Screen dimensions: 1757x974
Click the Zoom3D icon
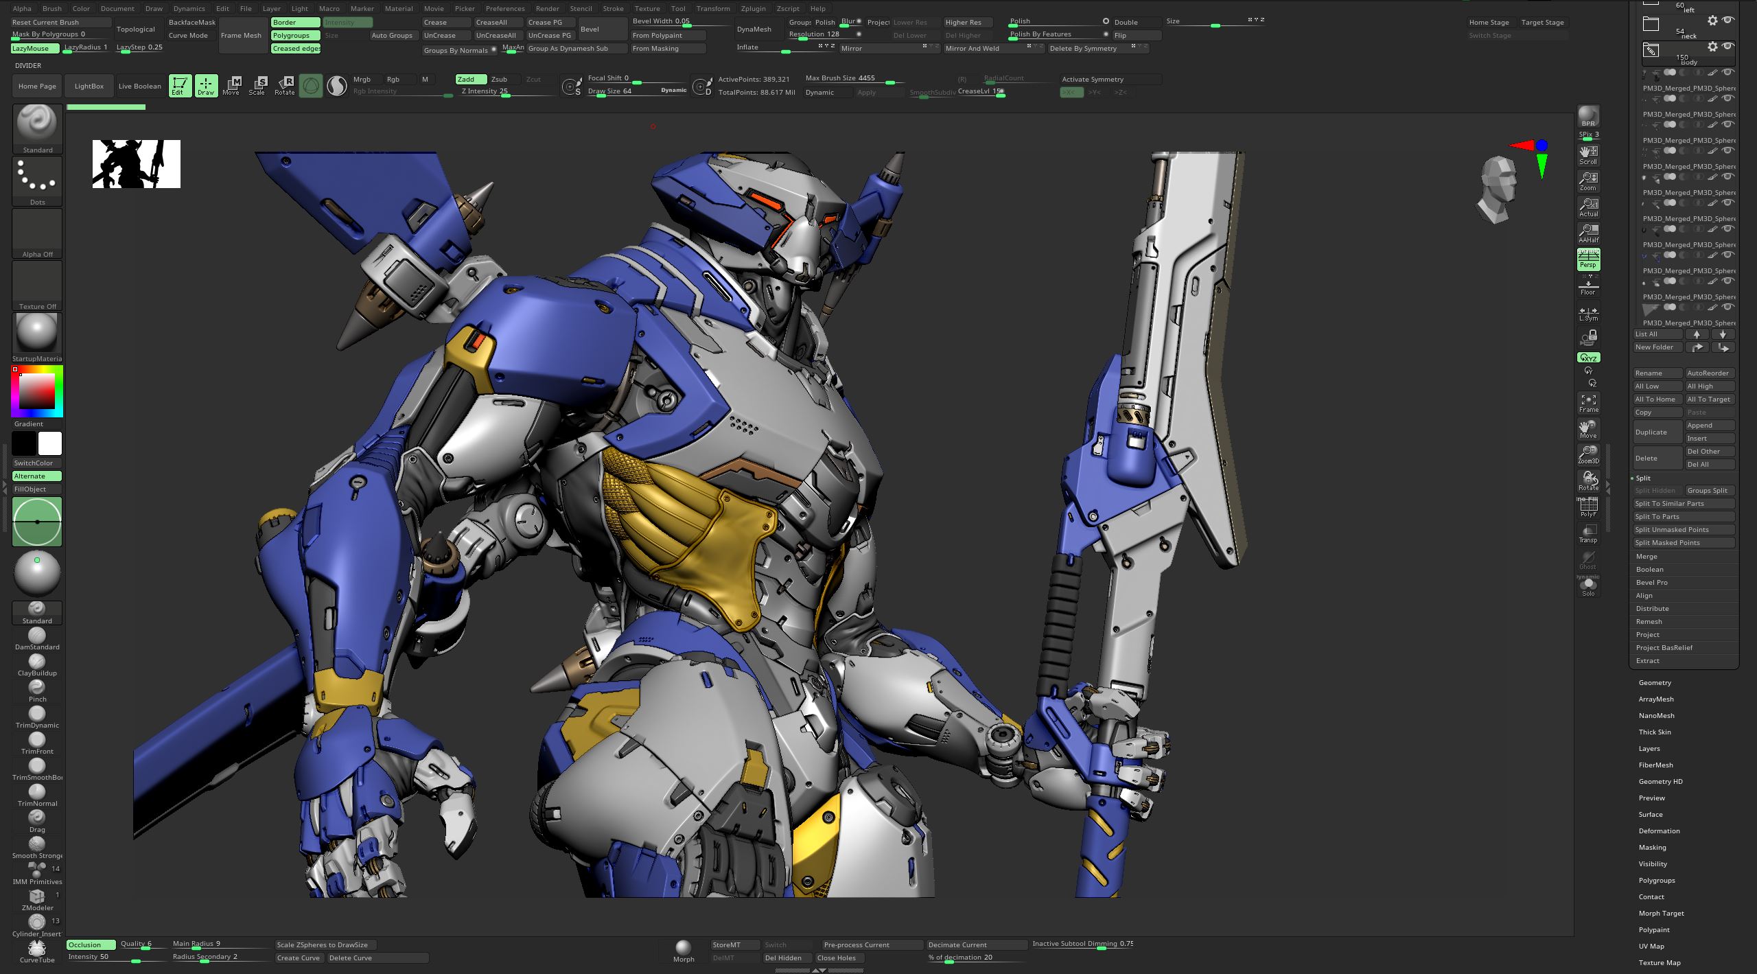click(x=1588, y=455)
